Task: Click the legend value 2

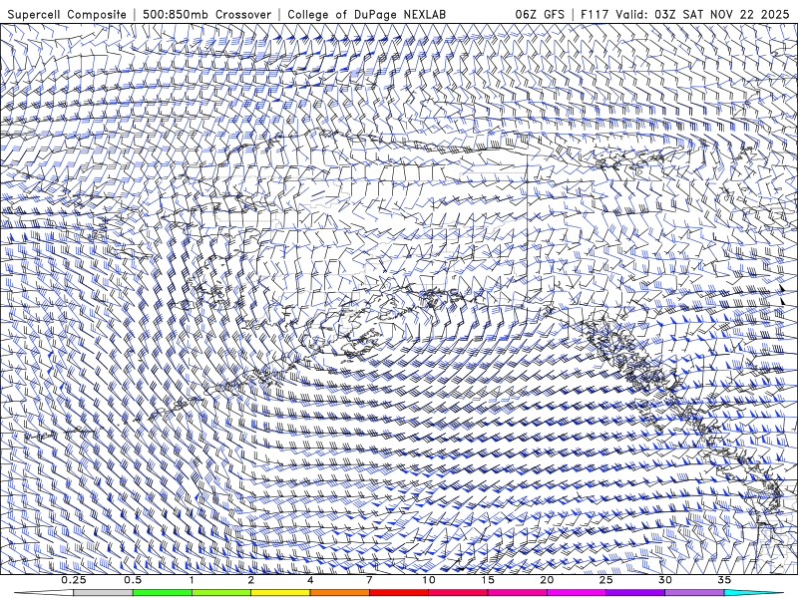Action: (x=251, y=580)
